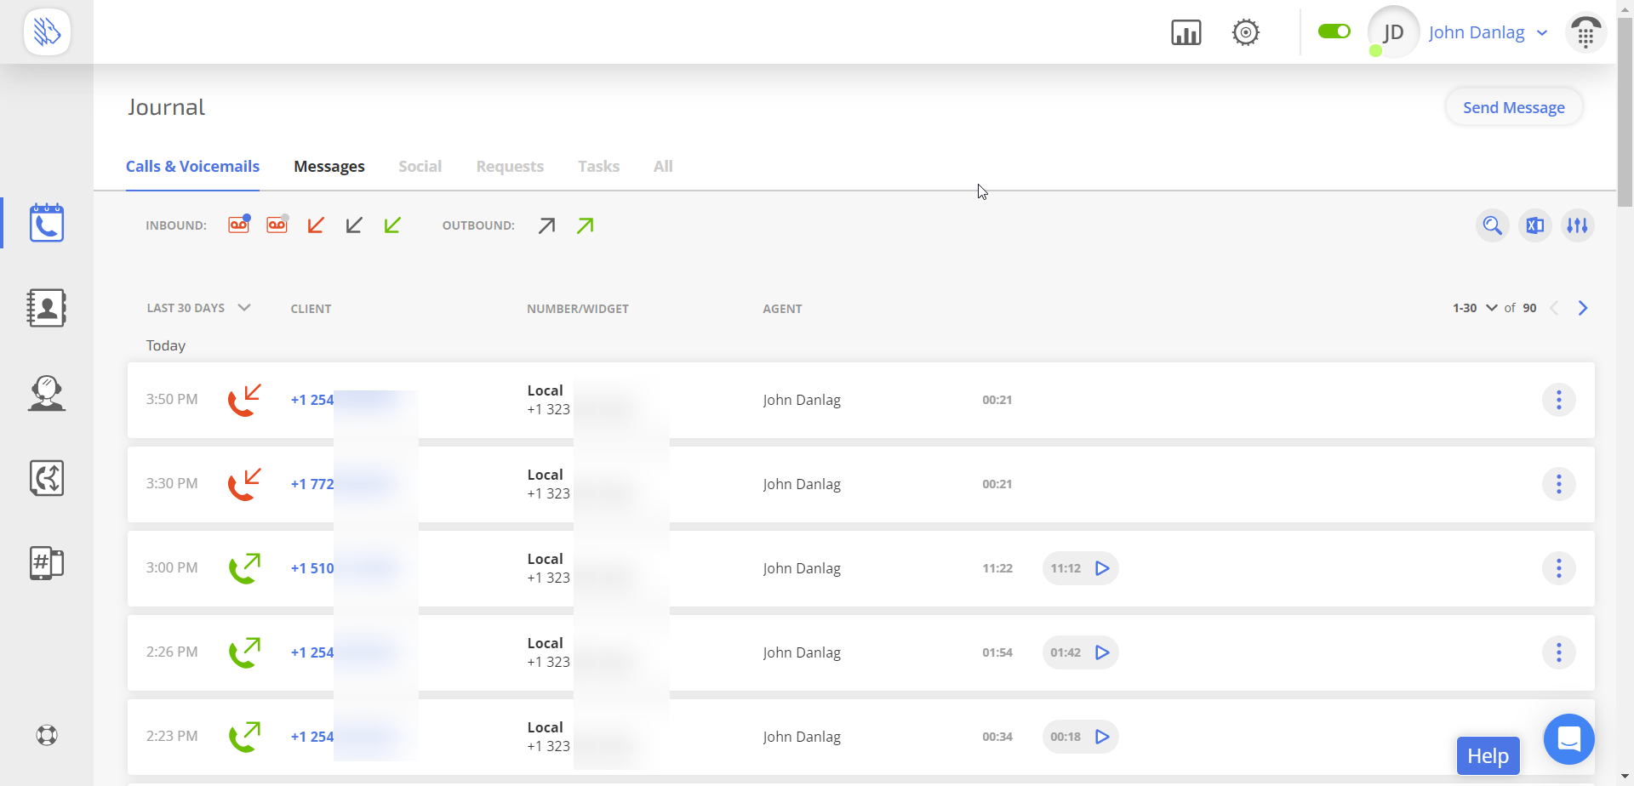This screenshot has height=786, width=1634.
Task: Click the Send Message button
Action: [x=1513, y=108]
